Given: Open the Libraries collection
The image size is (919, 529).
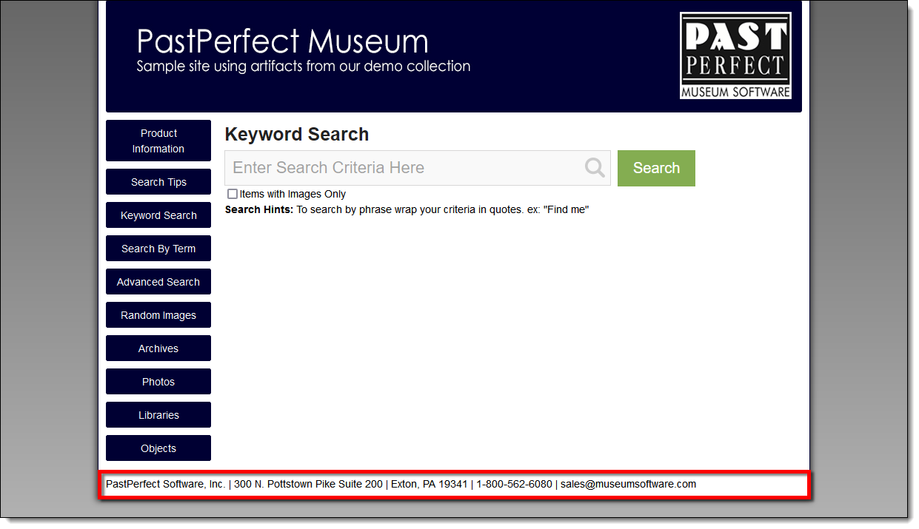Looking at the screenshot, I should 158,414.
